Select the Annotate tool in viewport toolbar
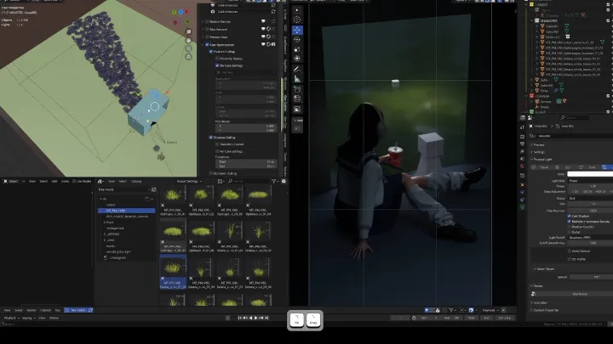The image size is (613, 344). 297,70
